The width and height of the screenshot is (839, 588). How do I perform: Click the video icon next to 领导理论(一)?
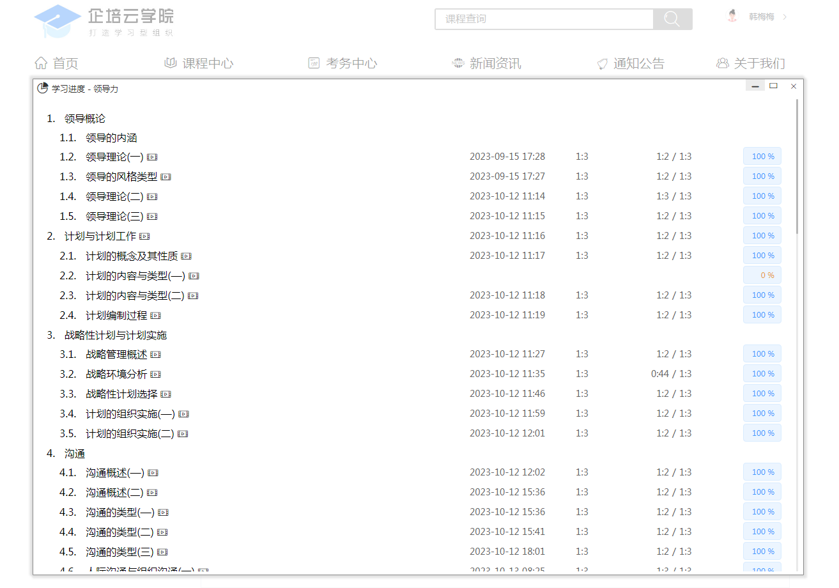tap(152, 157)
